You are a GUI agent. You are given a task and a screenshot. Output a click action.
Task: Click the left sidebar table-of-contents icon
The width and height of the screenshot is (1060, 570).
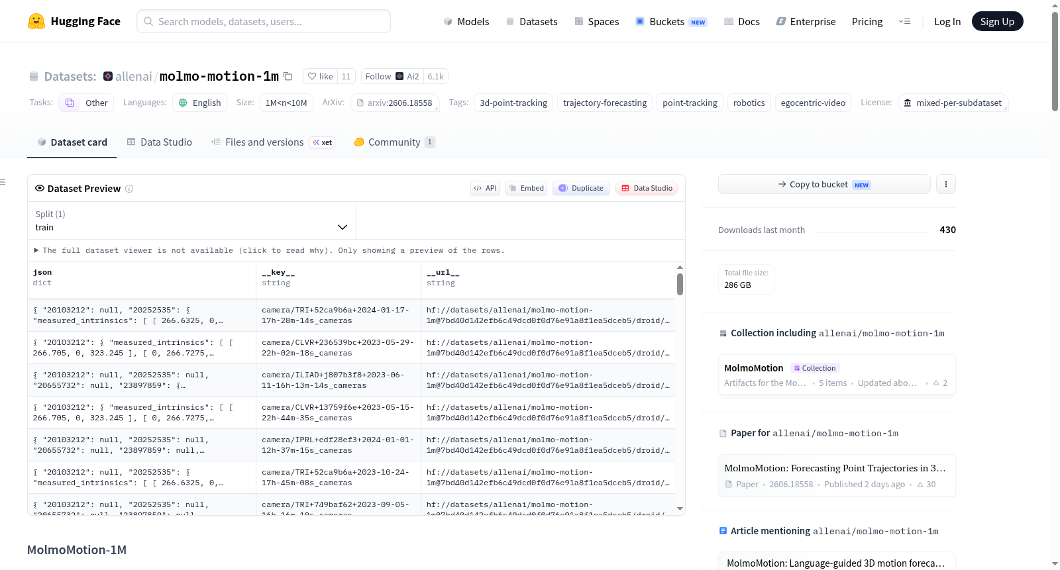(3, 182)
